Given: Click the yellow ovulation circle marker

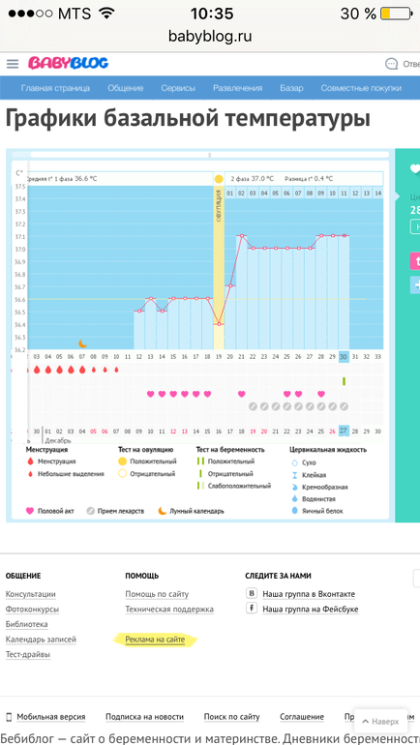Looking at the screenshot, I should coord(218,179).
